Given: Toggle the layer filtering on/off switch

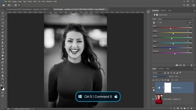Looking at the screenshot, I should point(180,72).
